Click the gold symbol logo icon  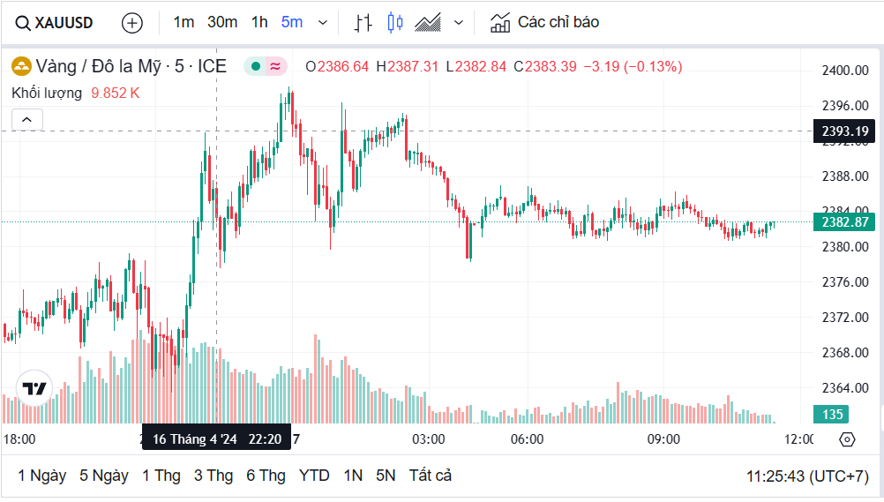click(21, 66)
